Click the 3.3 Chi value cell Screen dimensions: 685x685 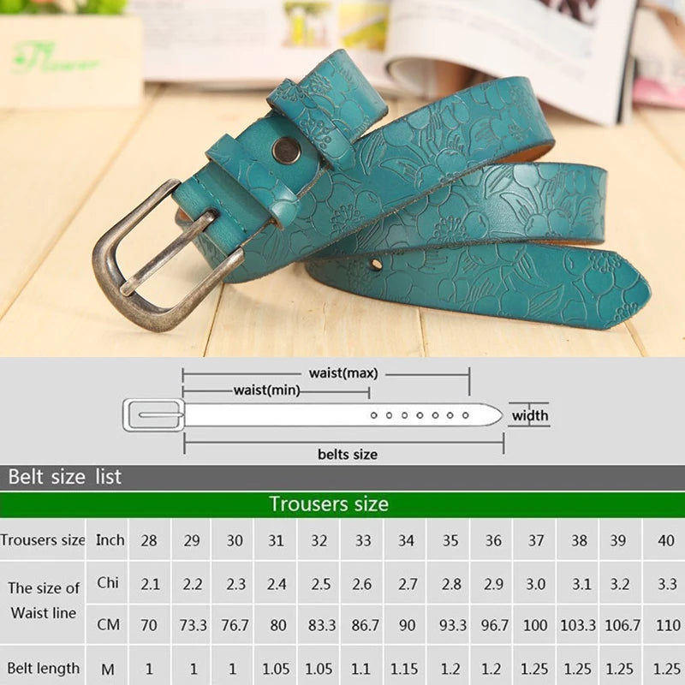coord(667,584)
